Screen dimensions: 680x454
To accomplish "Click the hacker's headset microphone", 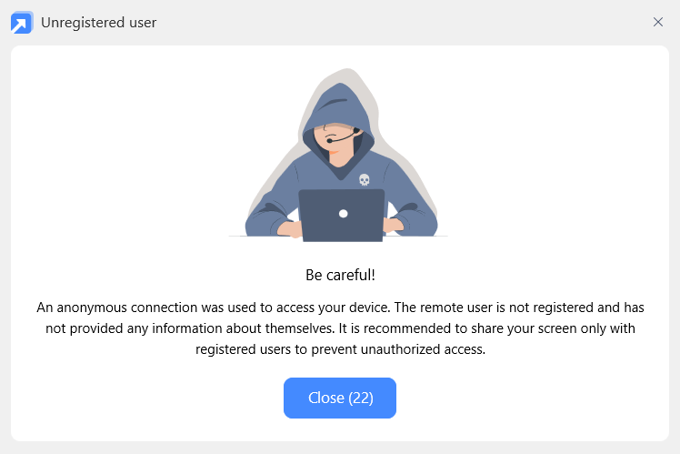I will 335,141.
